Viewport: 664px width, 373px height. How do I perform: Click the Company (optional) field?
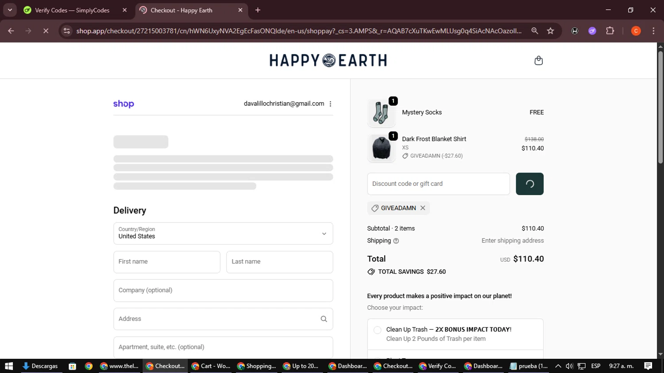[223, 291]
